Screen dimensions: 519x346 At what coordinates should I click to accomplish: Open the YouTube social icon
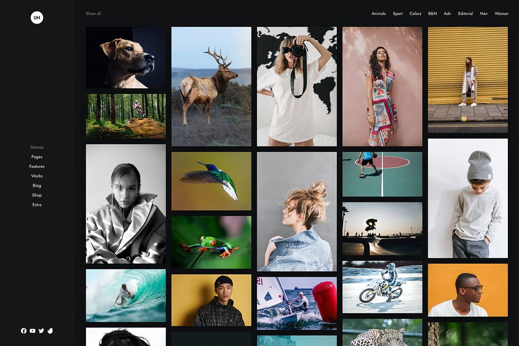[32, 331]
